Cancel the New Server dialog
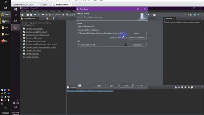Screen dimensions: 204x115 (140, 86)
